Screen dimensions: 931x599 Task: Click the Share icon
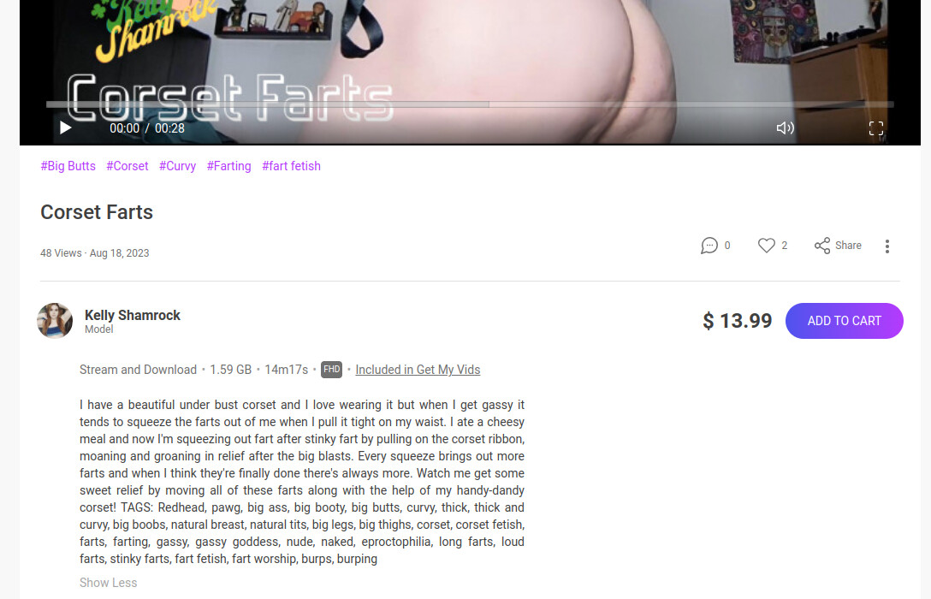coord(822,246)
